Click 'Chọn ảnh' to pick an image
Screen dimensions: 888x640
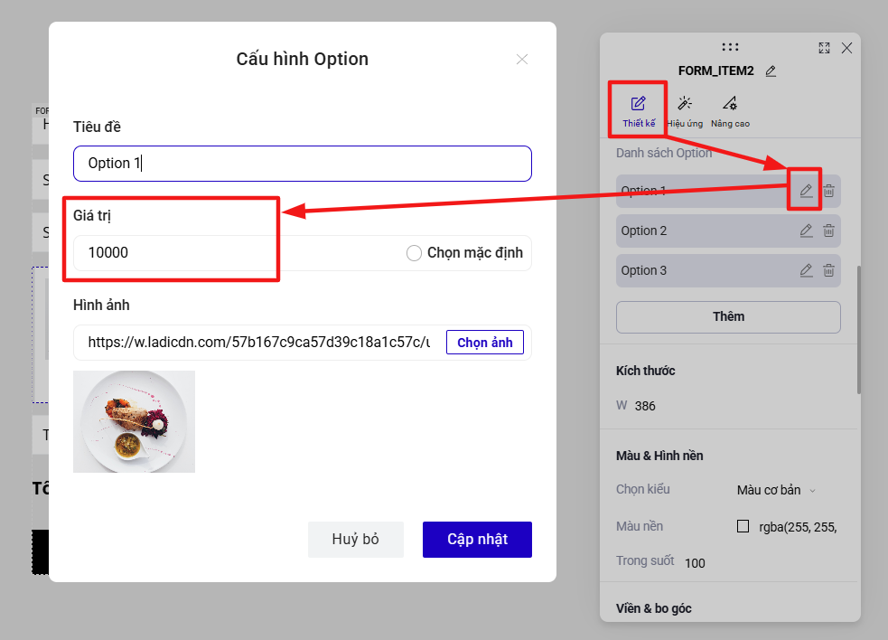coord(485,343)
